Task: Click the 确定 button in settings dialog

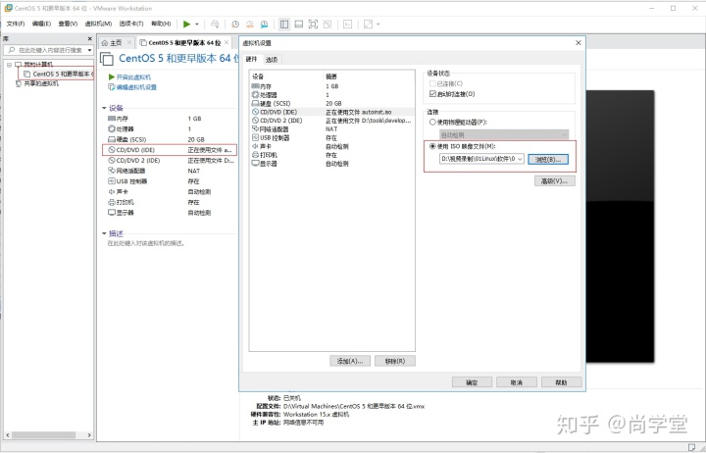Action: 472,382
